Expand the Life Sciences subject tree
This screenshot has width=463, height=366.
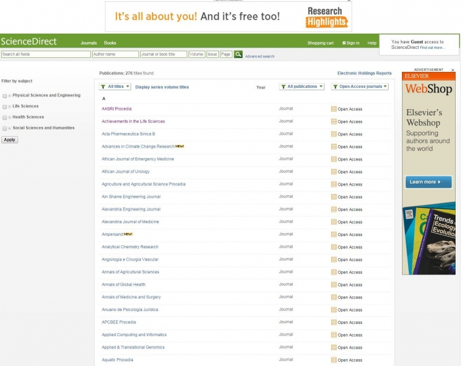9,107
